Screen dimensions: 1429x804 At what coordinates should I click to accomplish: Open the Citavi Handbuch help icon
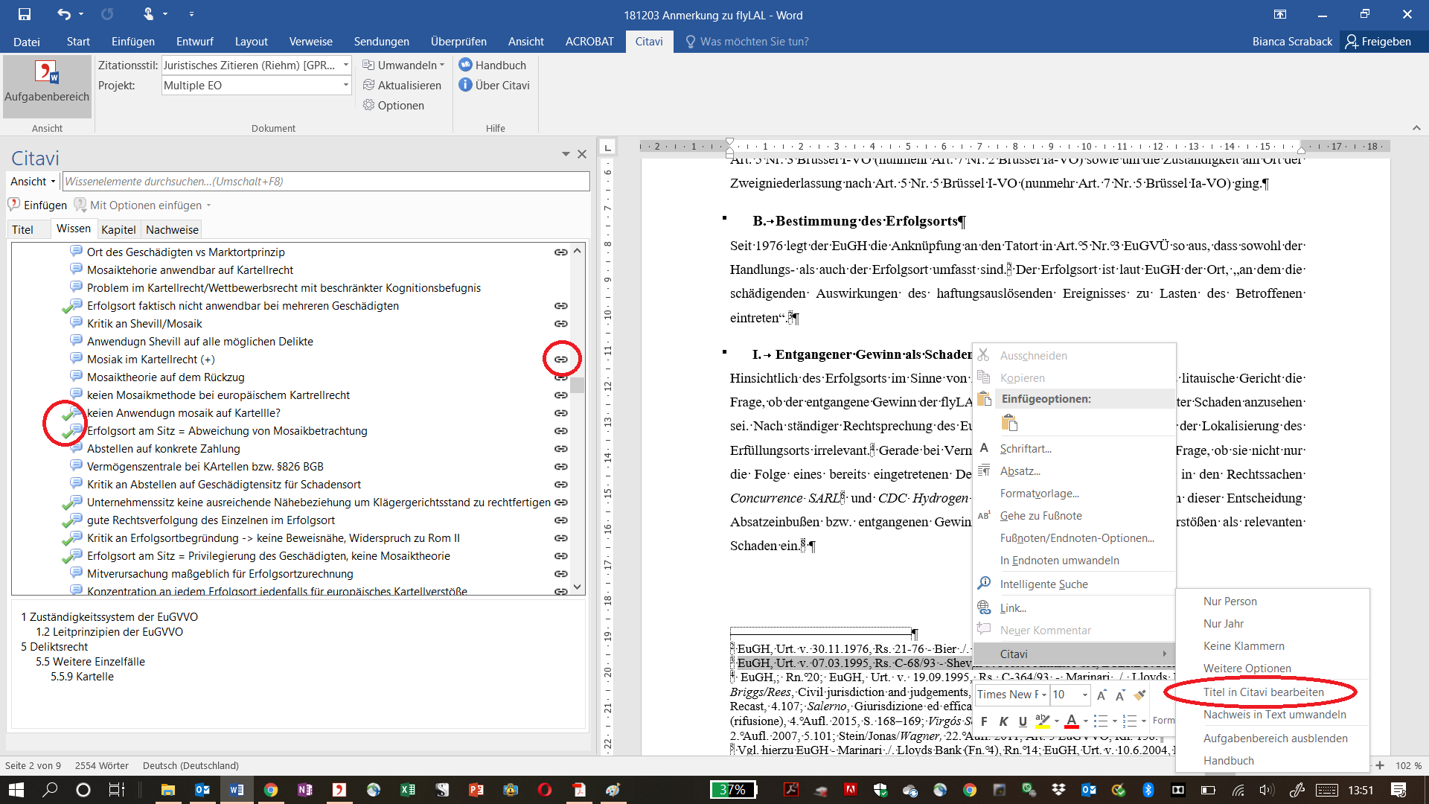466,65
